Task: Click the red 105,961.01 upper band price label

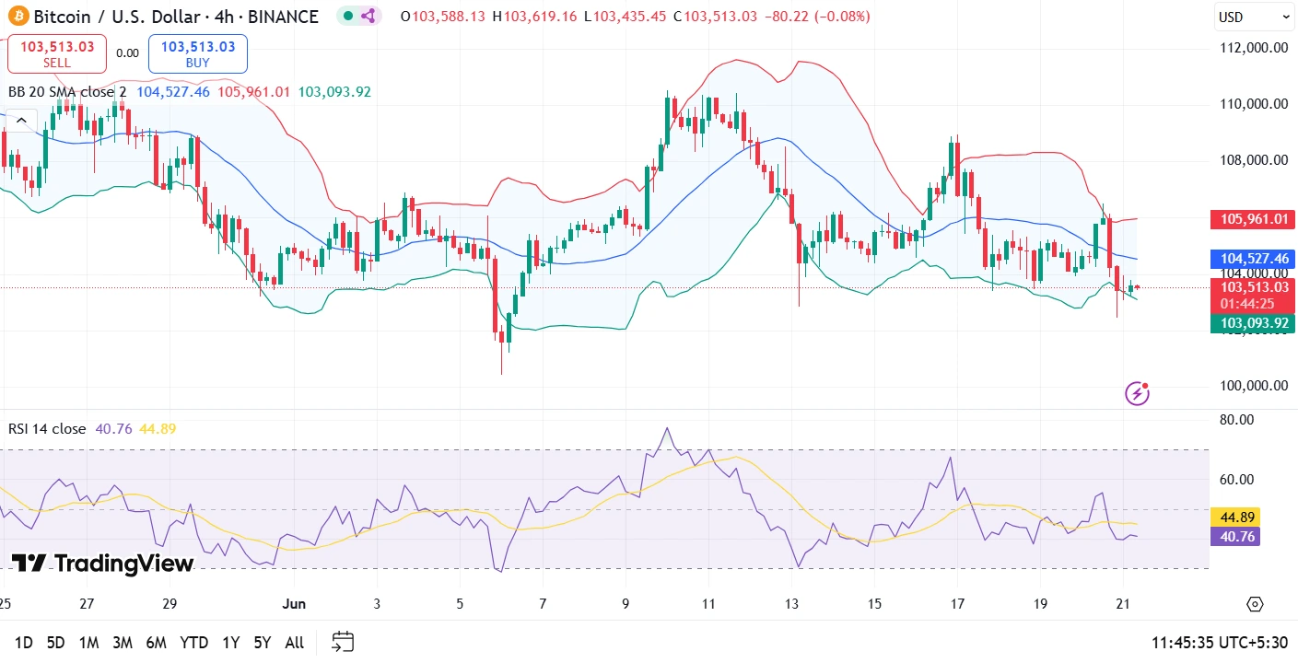Action: tap(1252, 219)
